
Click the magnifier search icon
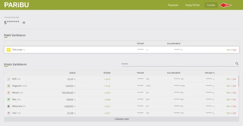click(237, 64)
